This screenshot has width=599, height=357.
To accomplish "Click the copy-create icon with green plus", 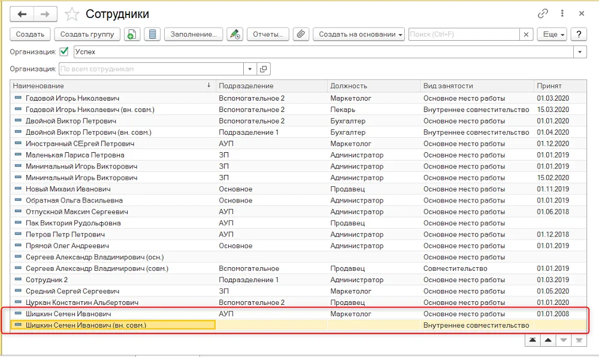I will click(x=131, y=34).
